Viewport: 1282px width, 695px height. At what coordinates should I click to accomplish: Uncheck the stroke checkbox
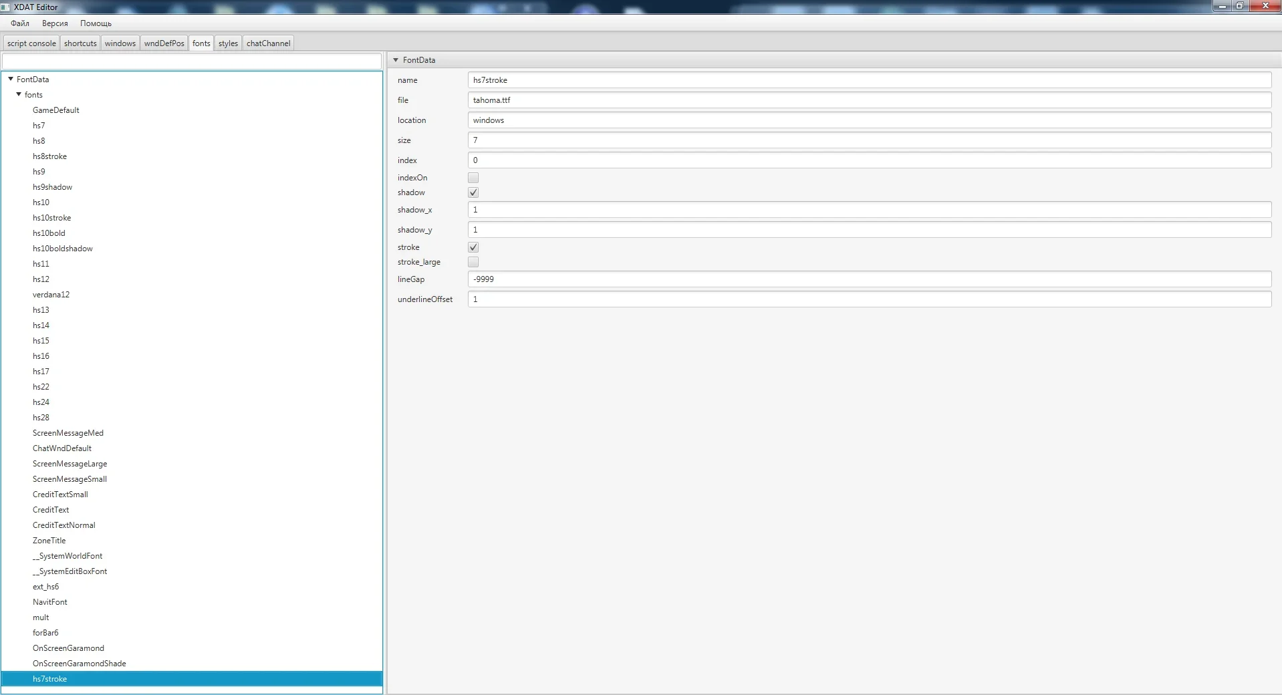[473, 247]
